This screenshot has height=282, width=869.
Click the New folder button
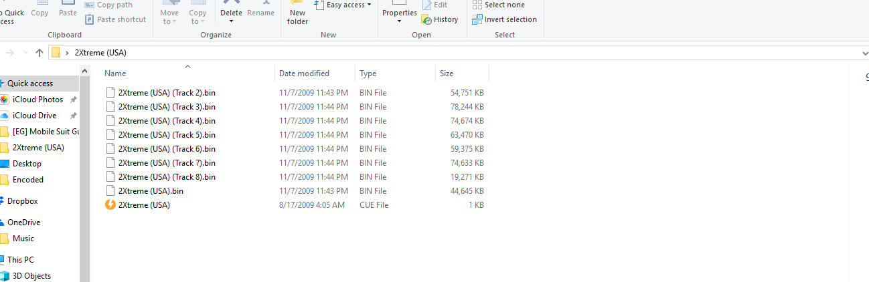(x=298, y=13)
